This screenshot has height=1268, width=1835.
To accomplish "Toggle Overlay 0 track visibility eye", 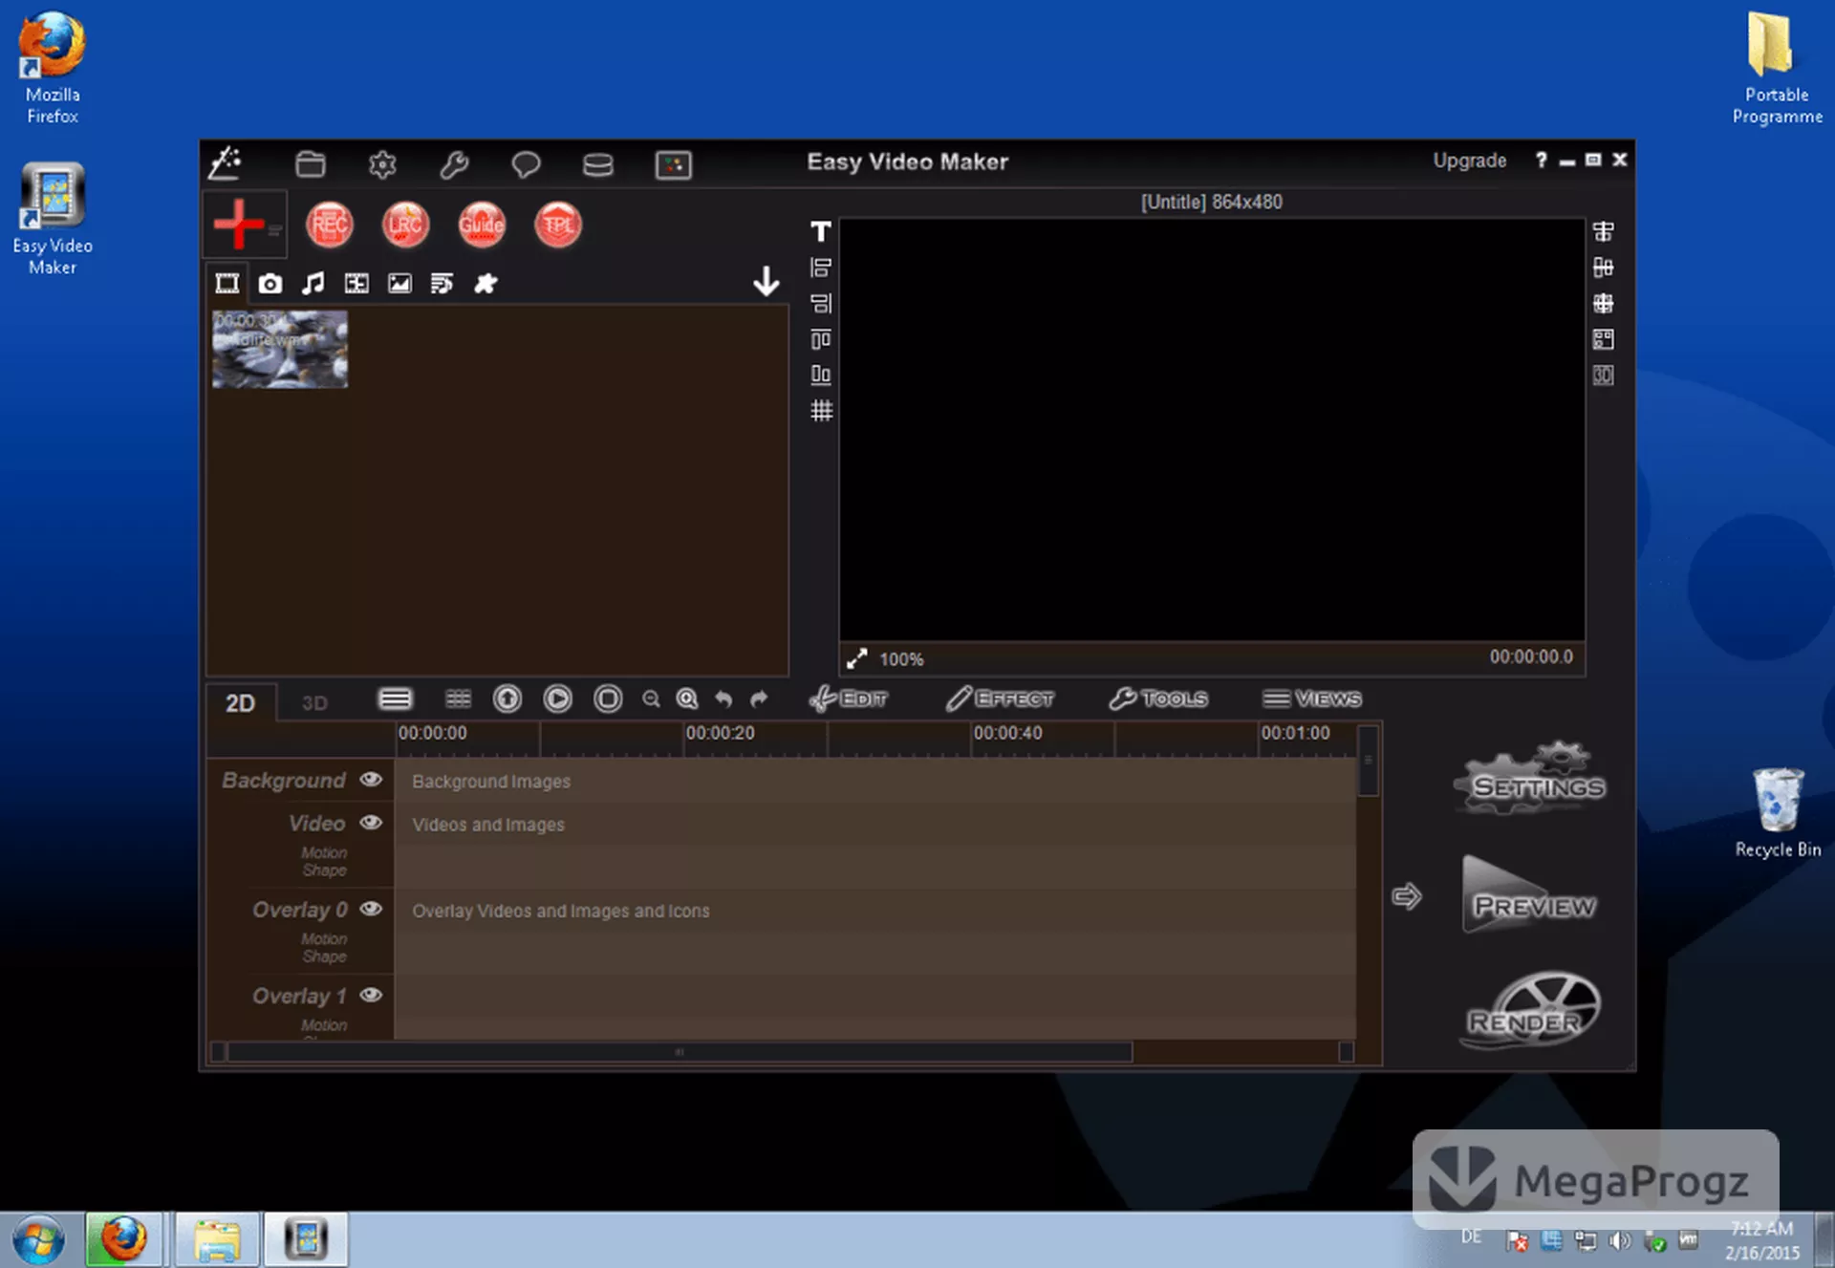I will (371, 909).
